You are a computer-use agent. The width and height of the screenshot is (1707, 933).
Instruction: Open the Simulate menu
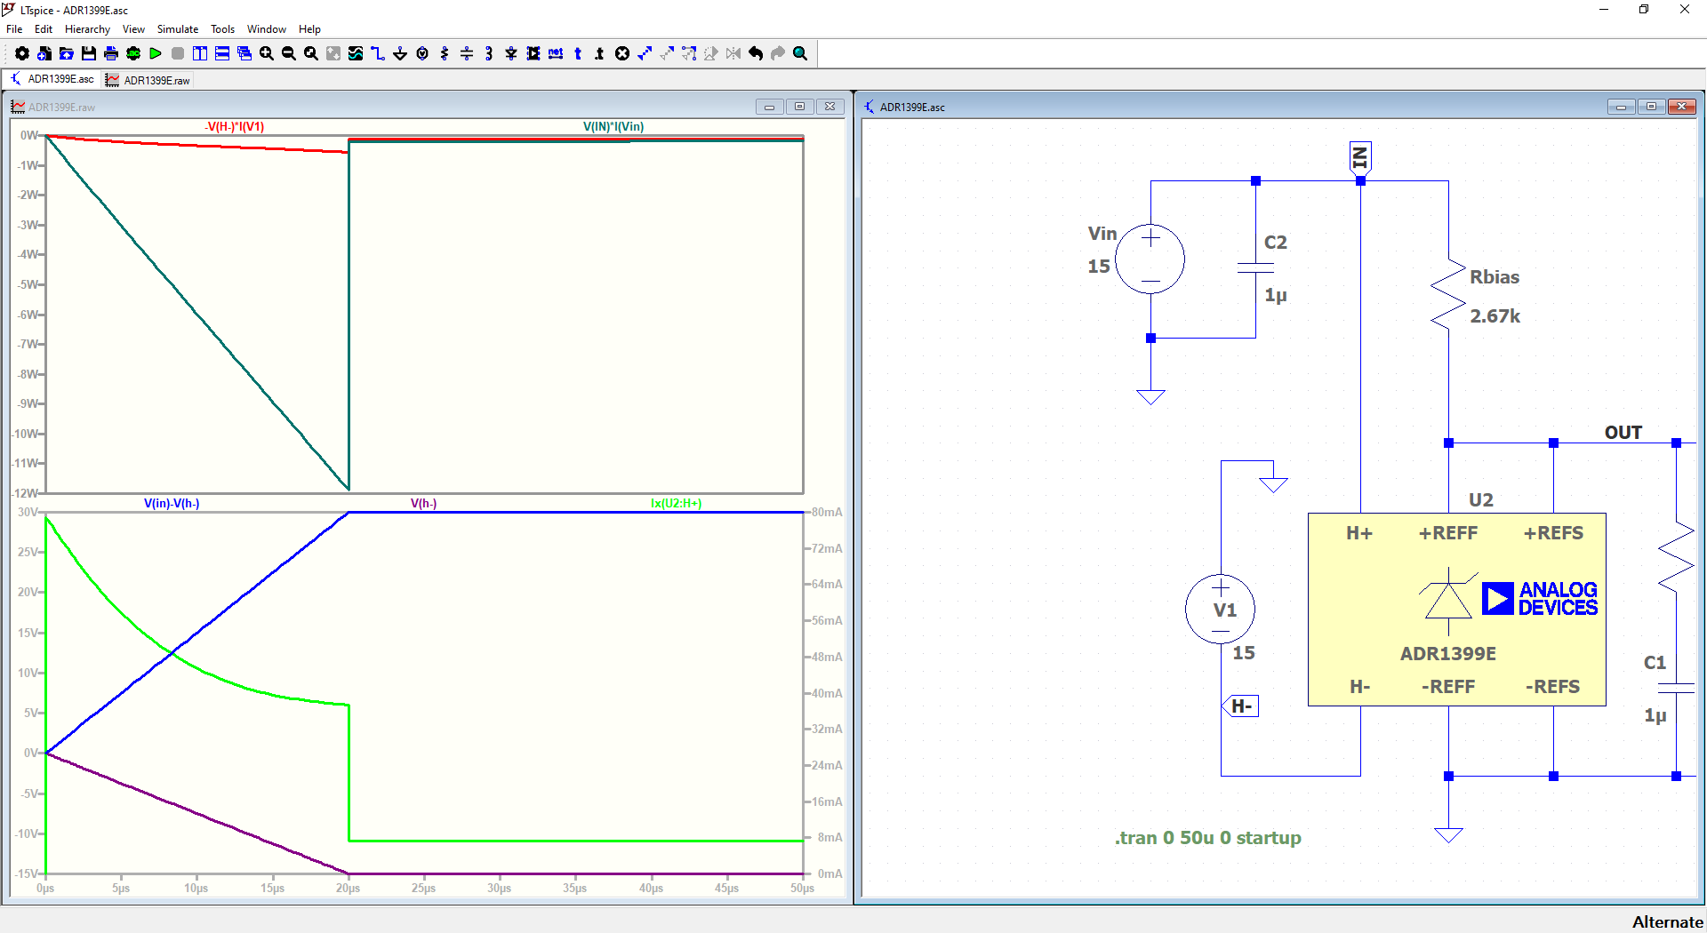(178, 29)
